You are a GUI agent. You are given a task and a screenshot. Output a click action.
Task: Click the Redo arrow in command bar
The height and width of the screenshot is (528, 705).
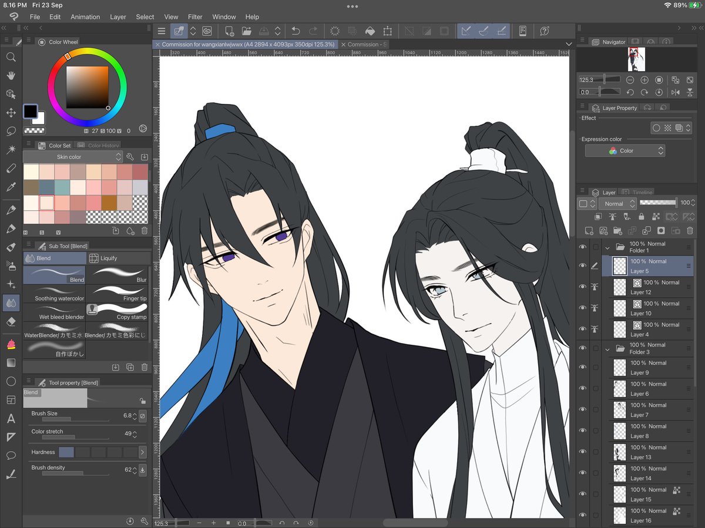(313, 31)
